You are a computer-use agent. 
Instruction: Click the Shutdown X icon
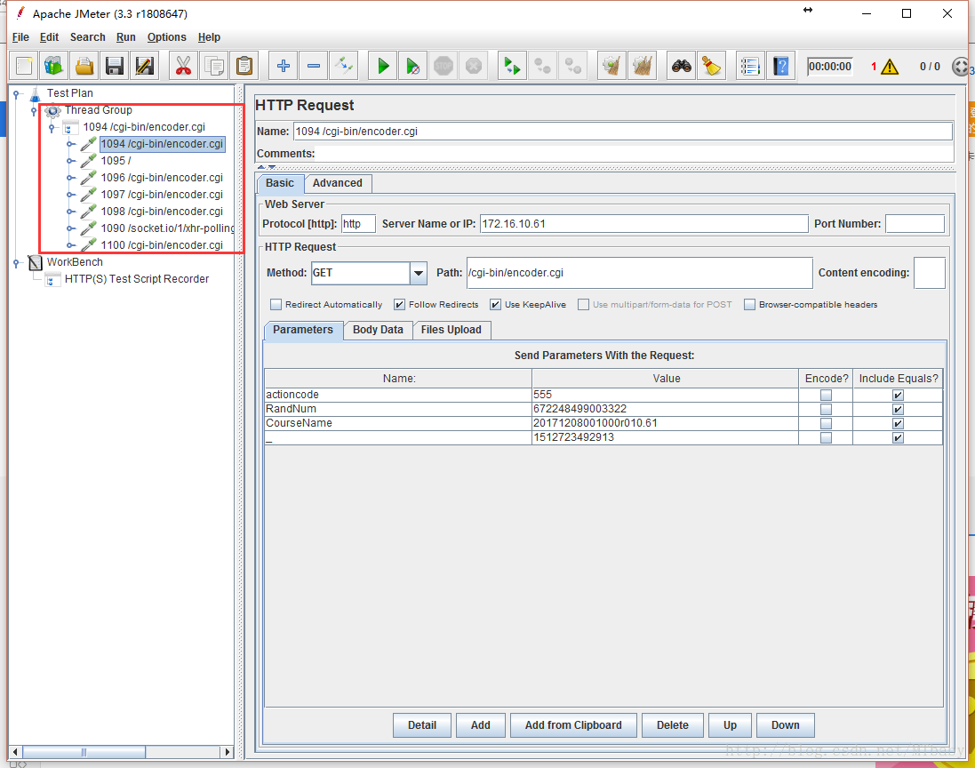pos(474,66)
